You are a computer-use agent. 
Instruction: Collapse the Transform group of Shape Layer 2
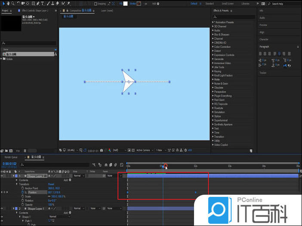17,184
